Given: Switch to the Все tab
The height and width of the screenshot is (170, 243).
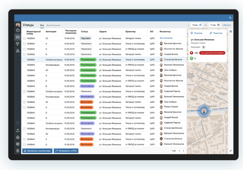Looking at the screenshot, I should pyautogui.click(x=42, y=25).
